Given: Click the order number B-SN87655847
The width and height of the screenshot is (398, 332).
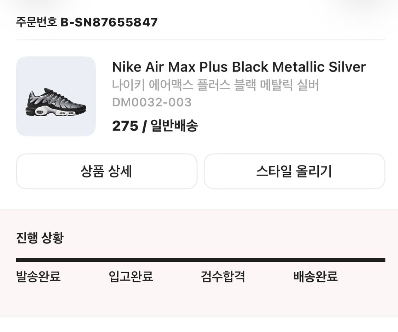Looking at the screenshot, I should click(110, 22).
